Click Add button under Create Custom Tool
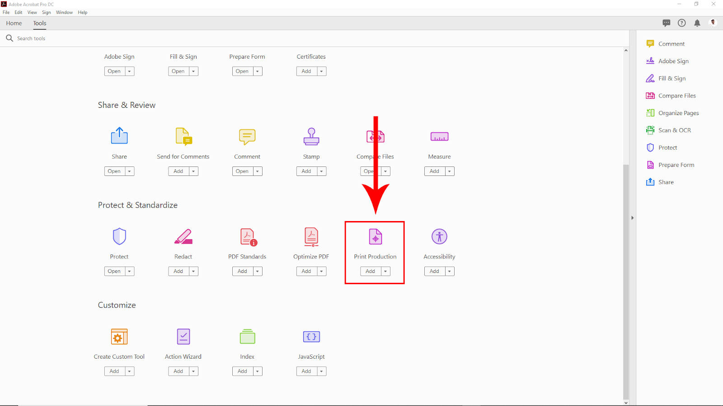Screen dimensions: 723x406 tap(115, 371)
